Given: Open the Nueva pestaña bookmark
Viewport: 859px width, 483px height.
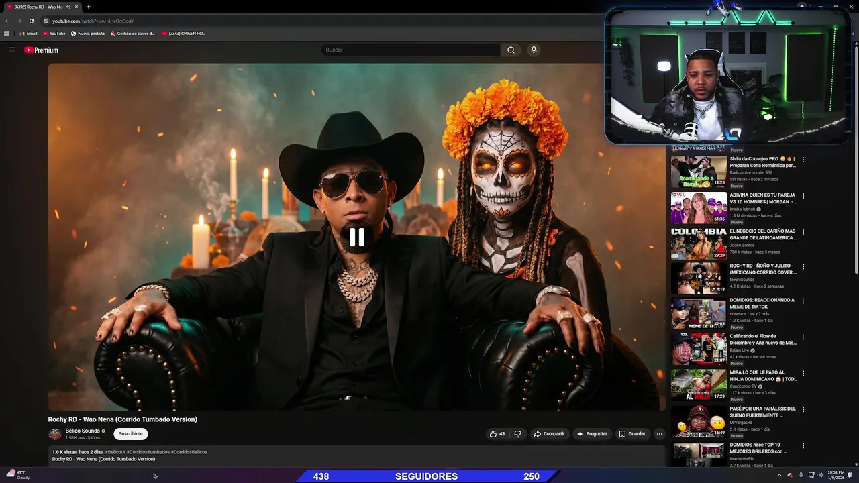Looking at the screenshot, I should [88, 33].
